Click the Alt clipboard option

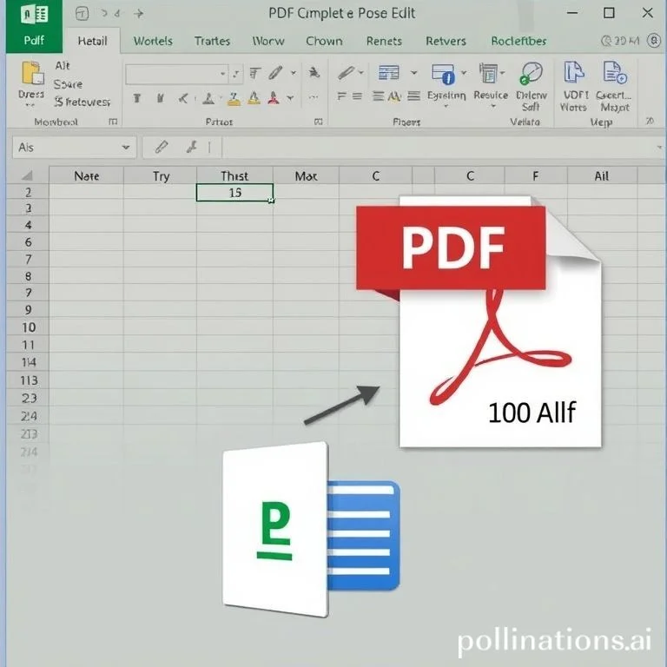point(63,65)
